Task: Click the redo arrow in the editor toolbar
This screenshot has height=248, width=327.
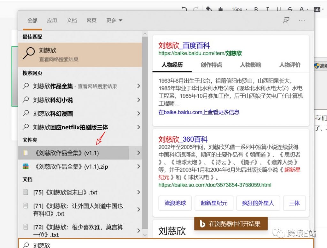Action: coord(196,9)
